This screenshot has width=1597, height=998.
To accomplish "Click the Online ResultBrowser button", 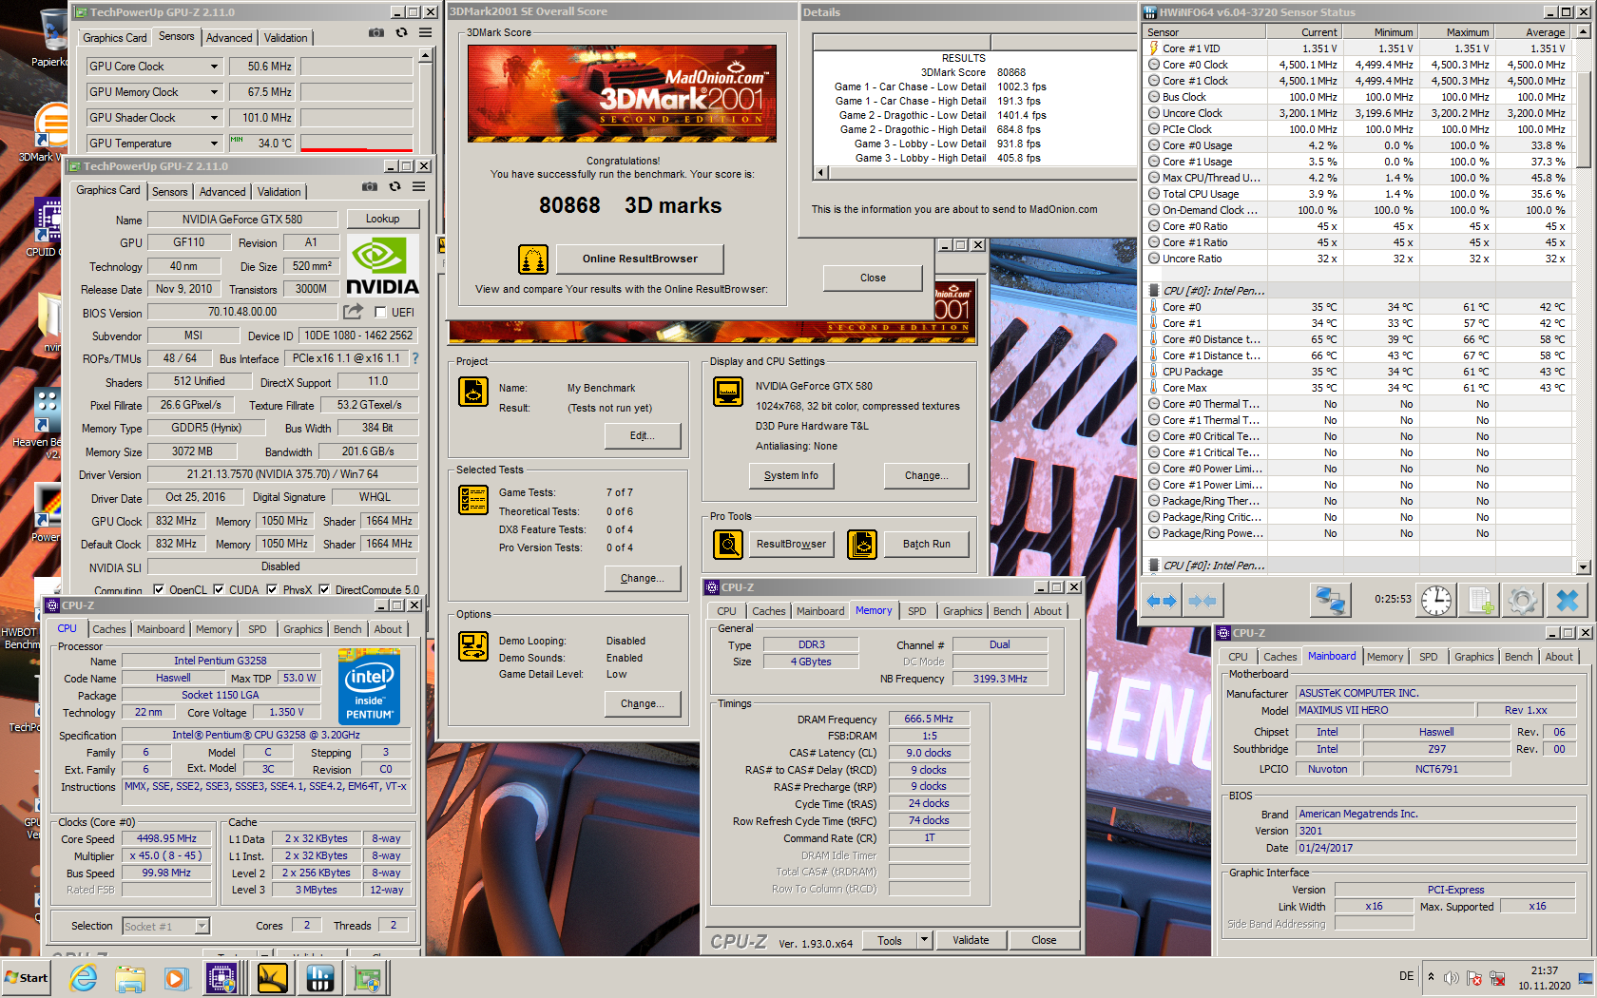I will [640, 259].
